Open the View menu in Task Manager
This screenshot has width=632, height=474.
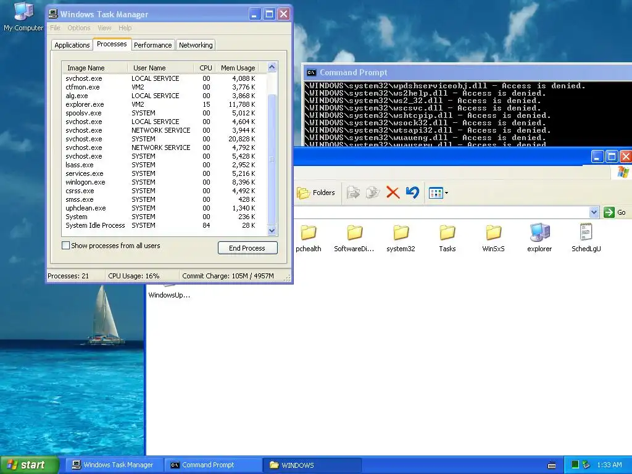click(104, 28)
